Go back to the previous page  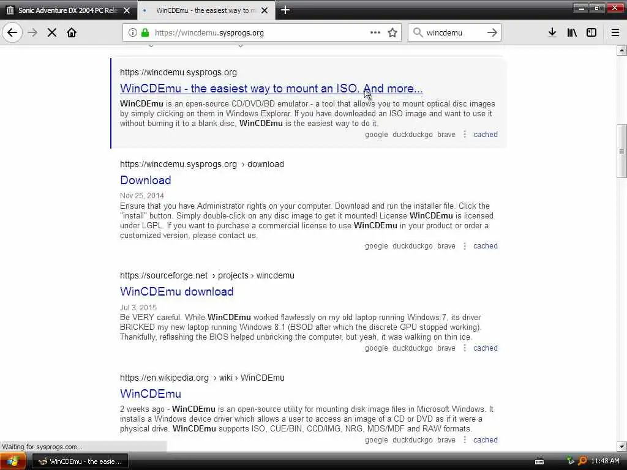coord(12,33)
